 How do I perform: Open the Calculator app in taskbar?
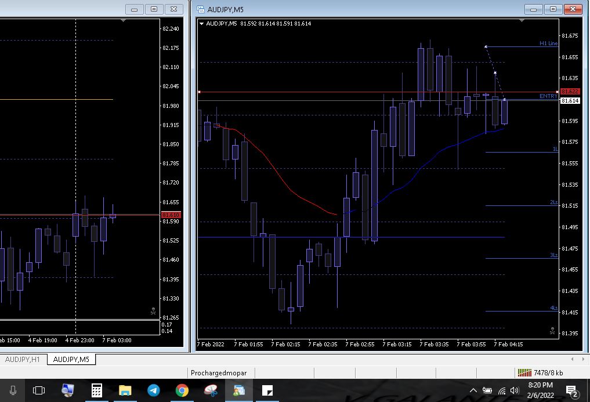[96, 390]
